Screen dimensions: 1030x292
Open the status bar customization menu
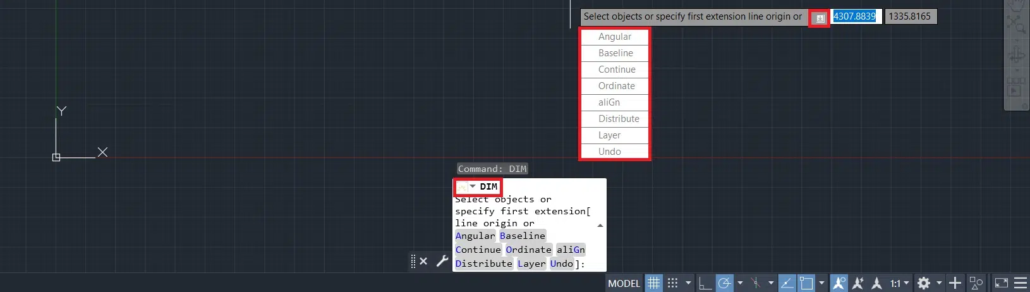pyautogui.click(x=1021, y=283)
